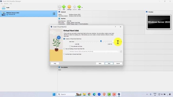Screen dimensions: 173x97
Task: Show hidden system tray icons
Action: click(147, 94)
